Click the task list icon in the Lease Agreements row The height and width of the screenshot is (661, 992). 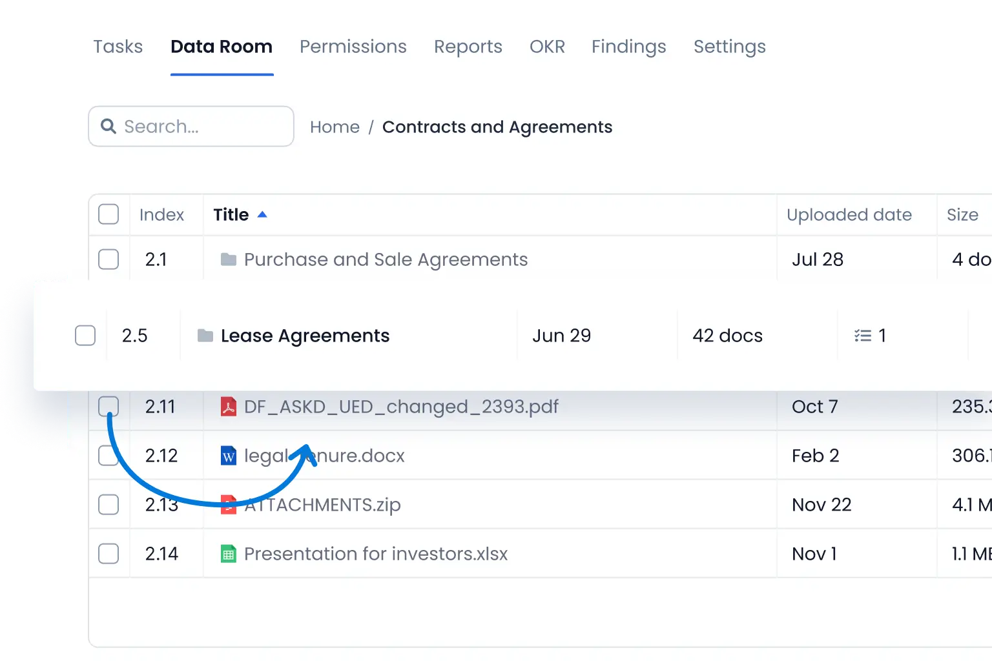[x=863, y=336]
